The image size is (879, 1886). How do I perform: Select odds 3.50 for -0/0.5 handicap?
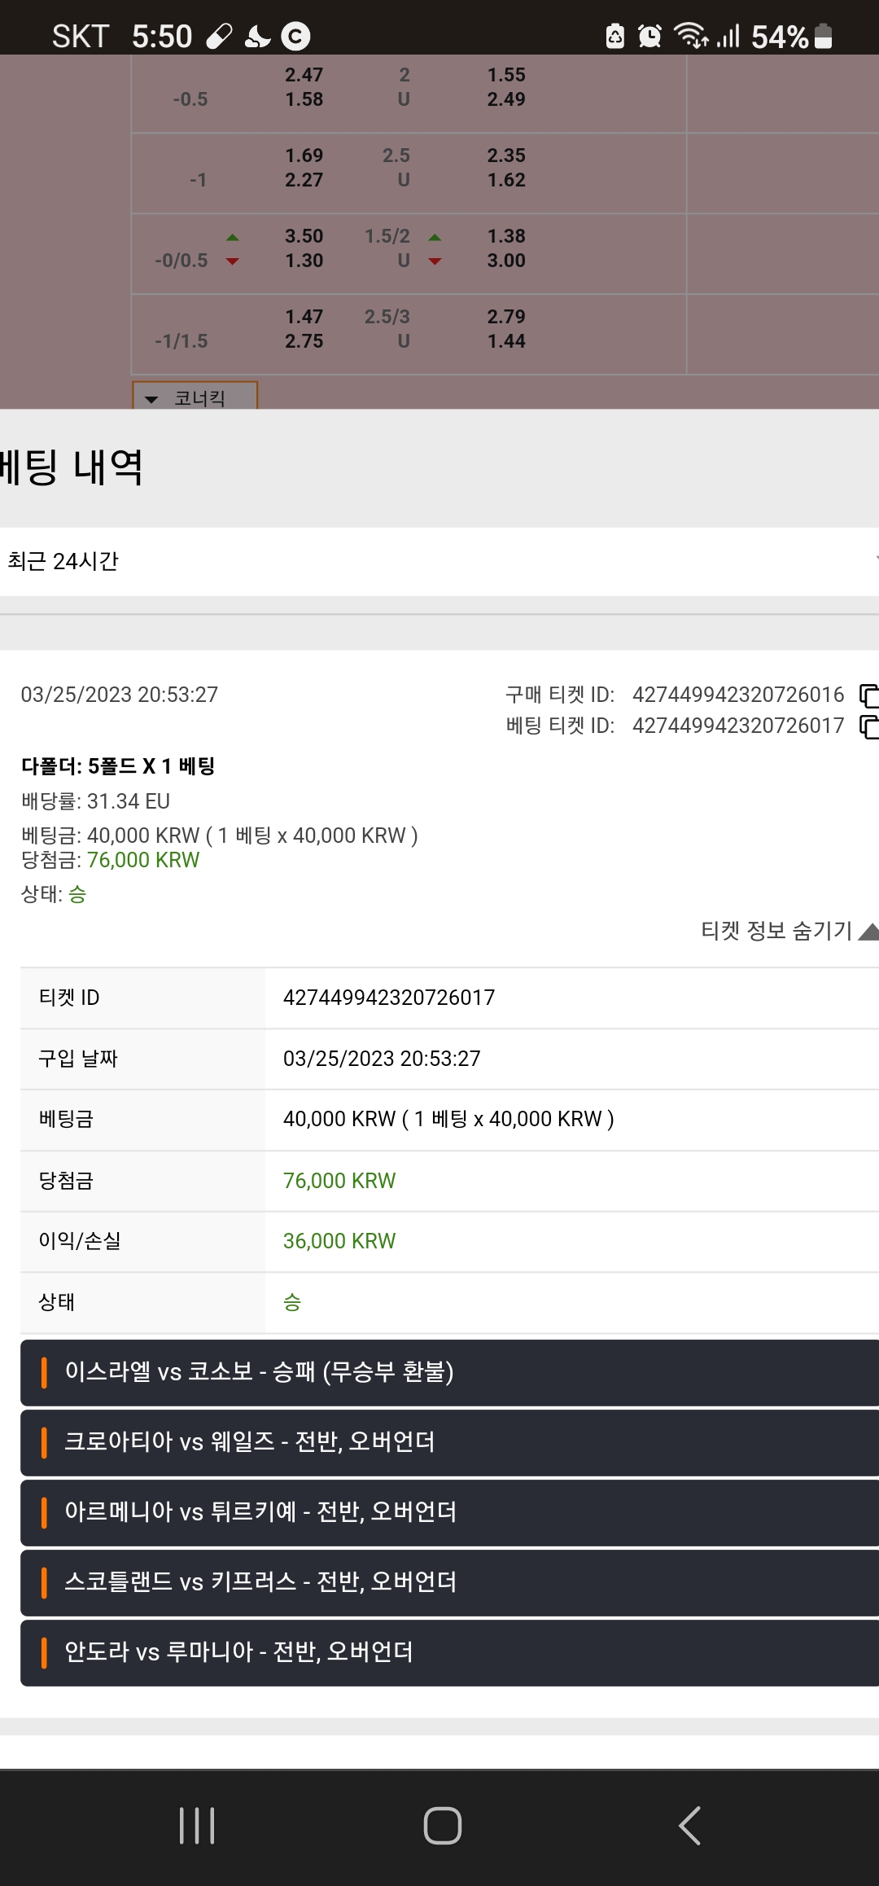pos(304,236)
